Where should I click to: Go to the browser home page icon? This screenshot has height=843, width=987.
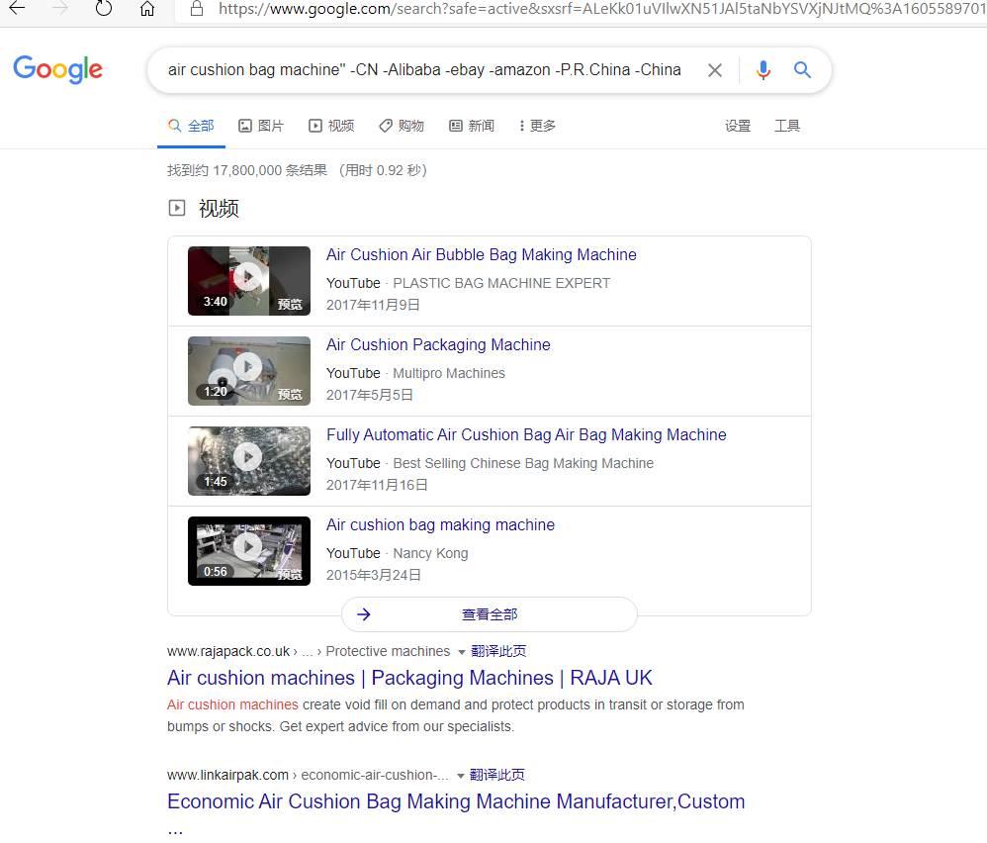[x=147, y=9]
